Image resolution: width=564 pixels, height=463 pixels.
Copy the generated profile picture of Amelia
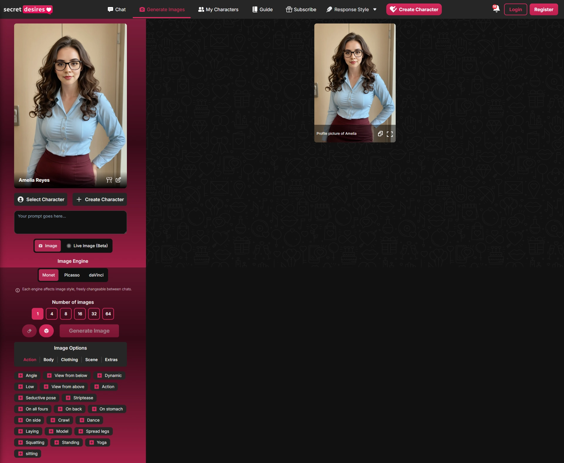coord(381,134)
